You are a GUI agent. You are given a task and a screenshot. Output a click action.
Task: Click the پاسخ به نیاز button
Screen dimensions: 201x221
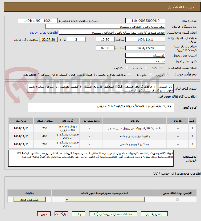154,214
